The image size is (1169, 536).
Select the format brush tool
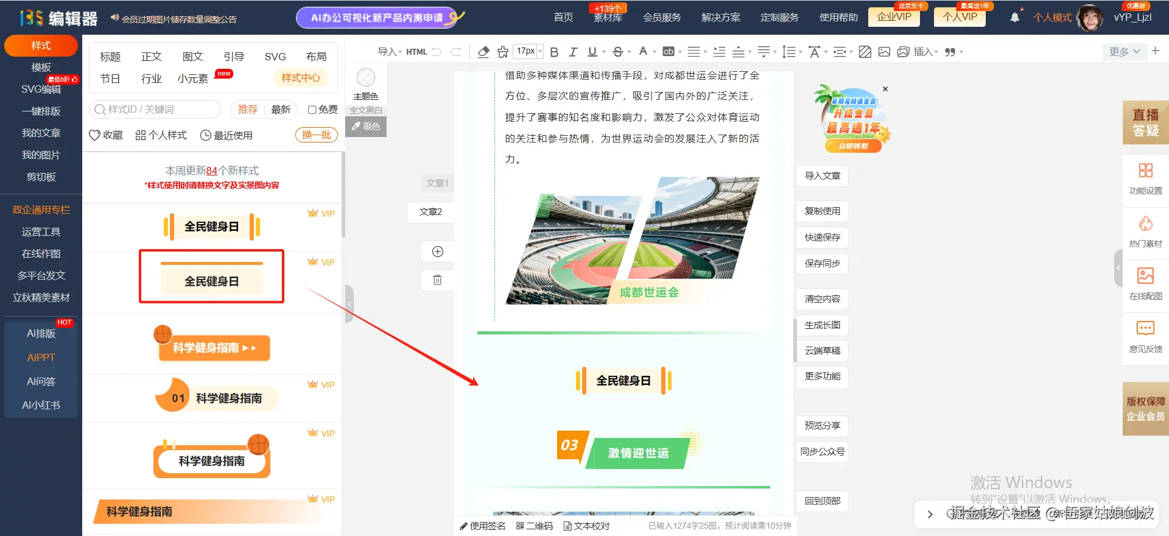coord(503,52)
